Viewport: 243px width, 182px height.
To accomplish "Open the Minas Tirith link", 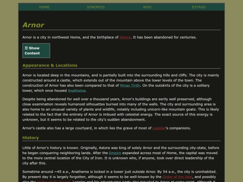I will [x=130, y=85].
